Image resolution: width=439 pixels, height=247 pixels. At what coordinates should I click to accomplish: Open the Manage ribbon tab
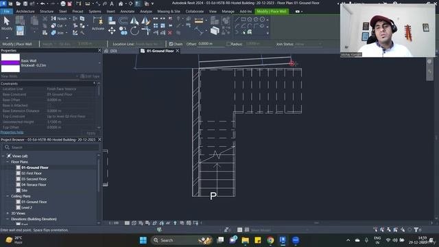pos(228,12)
